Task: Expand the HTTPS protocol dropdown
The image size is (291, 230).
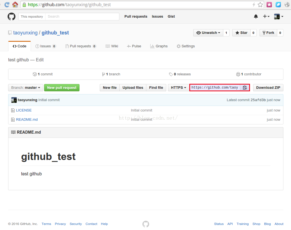Action: [178, 88]
